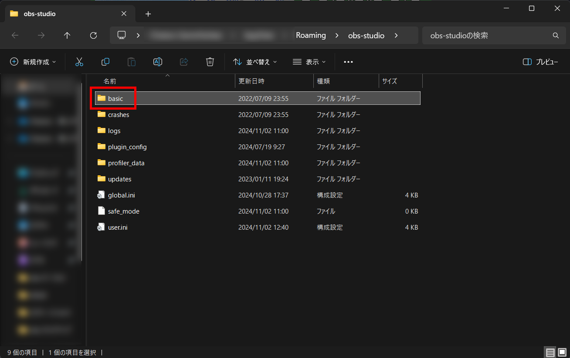Image resolution: width=570 pixels, height=358 pixels.
Task: Click the Forward navigation arrow
Action: (41, 36)
